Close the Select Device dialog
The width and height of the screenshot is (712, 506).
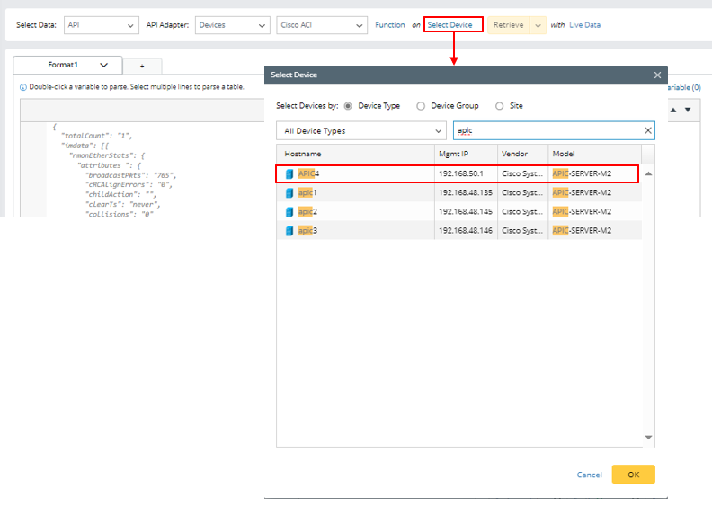click(x=657, y=75)
